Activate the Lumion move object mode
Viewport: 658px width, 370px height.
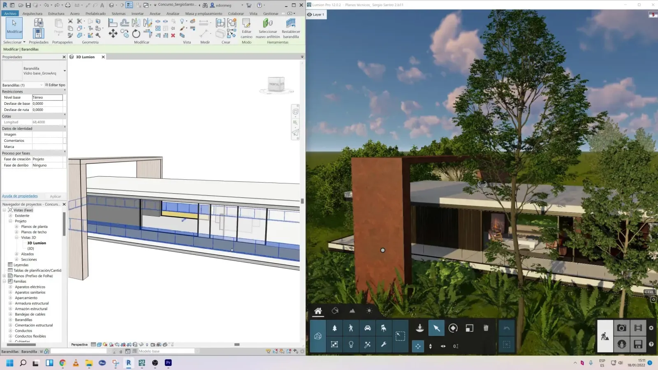point(418,347)
